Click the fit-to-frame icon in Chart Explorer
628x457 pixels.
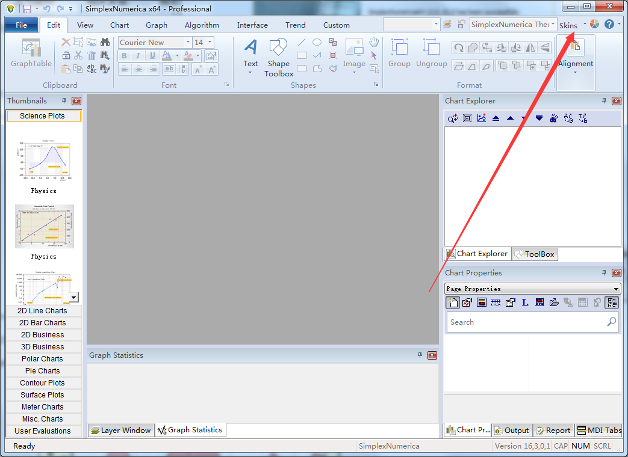[x=467, y=118]
